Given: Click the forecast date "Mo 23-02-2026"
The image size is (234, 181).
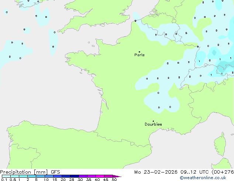Looking at the screenshot, I should (156, 172).
